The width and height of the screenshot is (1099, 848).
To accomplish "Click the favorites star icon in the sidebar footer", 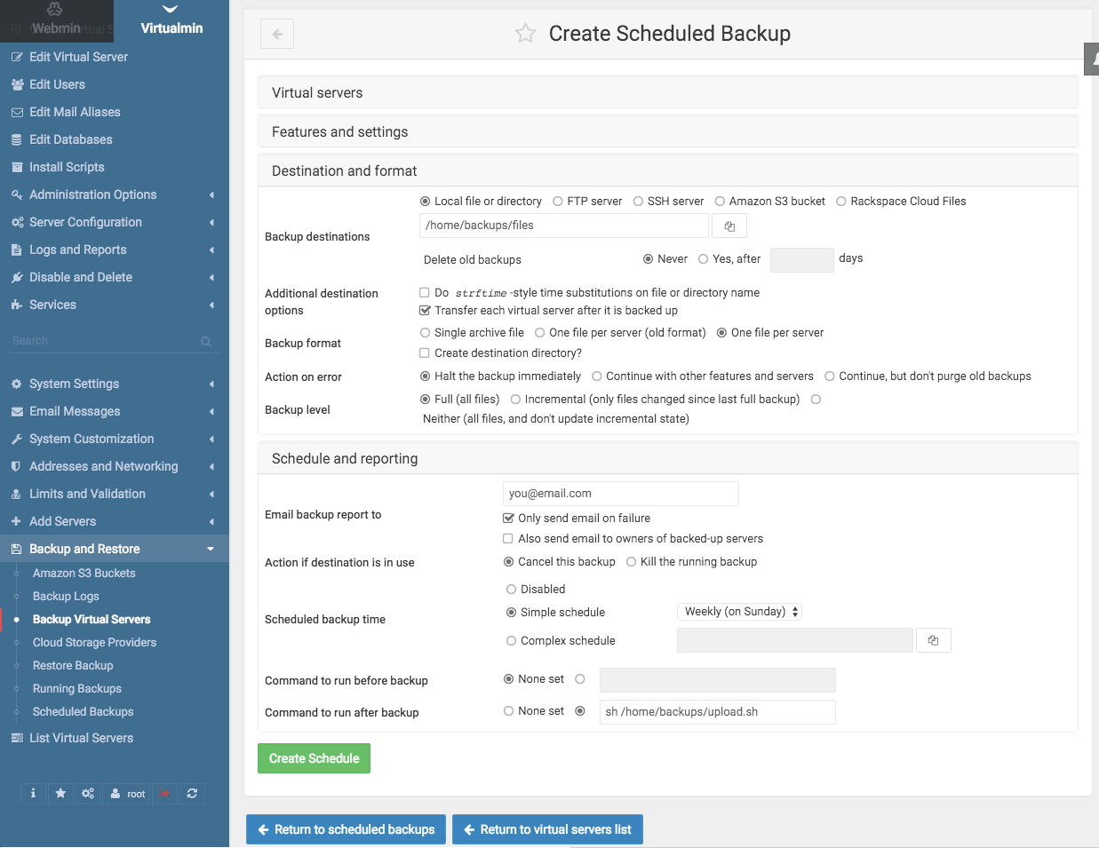I will pyautogui.click(x=60, y=793).
